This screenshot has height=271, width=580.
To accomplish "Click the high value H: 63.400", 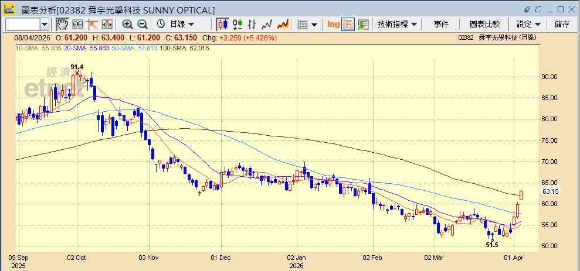I will pyautogui.click(x=108, y=37).
